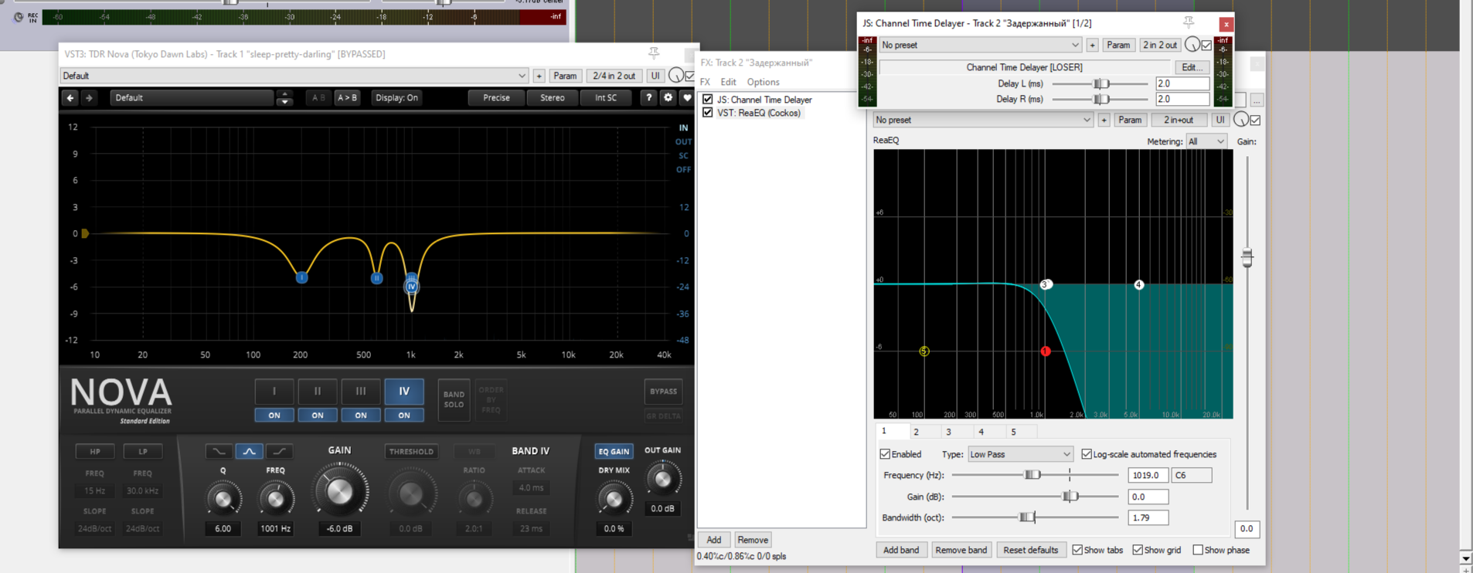Enable Show phase checkbox
The height and width of the screenshot is (573, 1473).
[x=1198, y=550]
